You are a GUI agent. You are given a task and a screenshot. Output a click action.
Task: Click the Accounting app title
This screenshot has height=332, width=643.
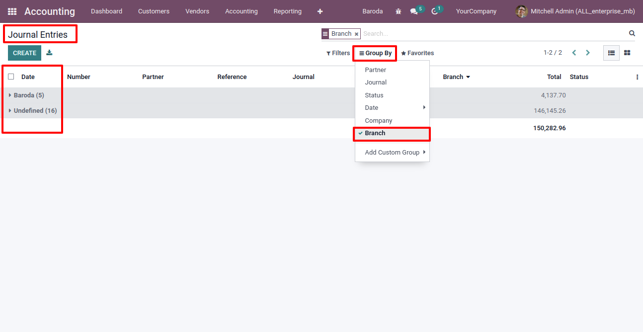(x=50, y=11)
